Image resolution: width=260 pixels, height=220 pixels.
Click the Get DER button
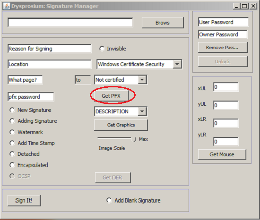(113, 178)
